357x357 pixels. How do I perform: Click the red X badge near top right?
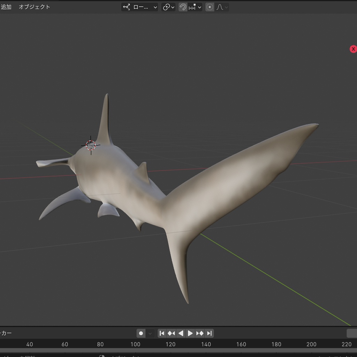[x=354, y=49]
